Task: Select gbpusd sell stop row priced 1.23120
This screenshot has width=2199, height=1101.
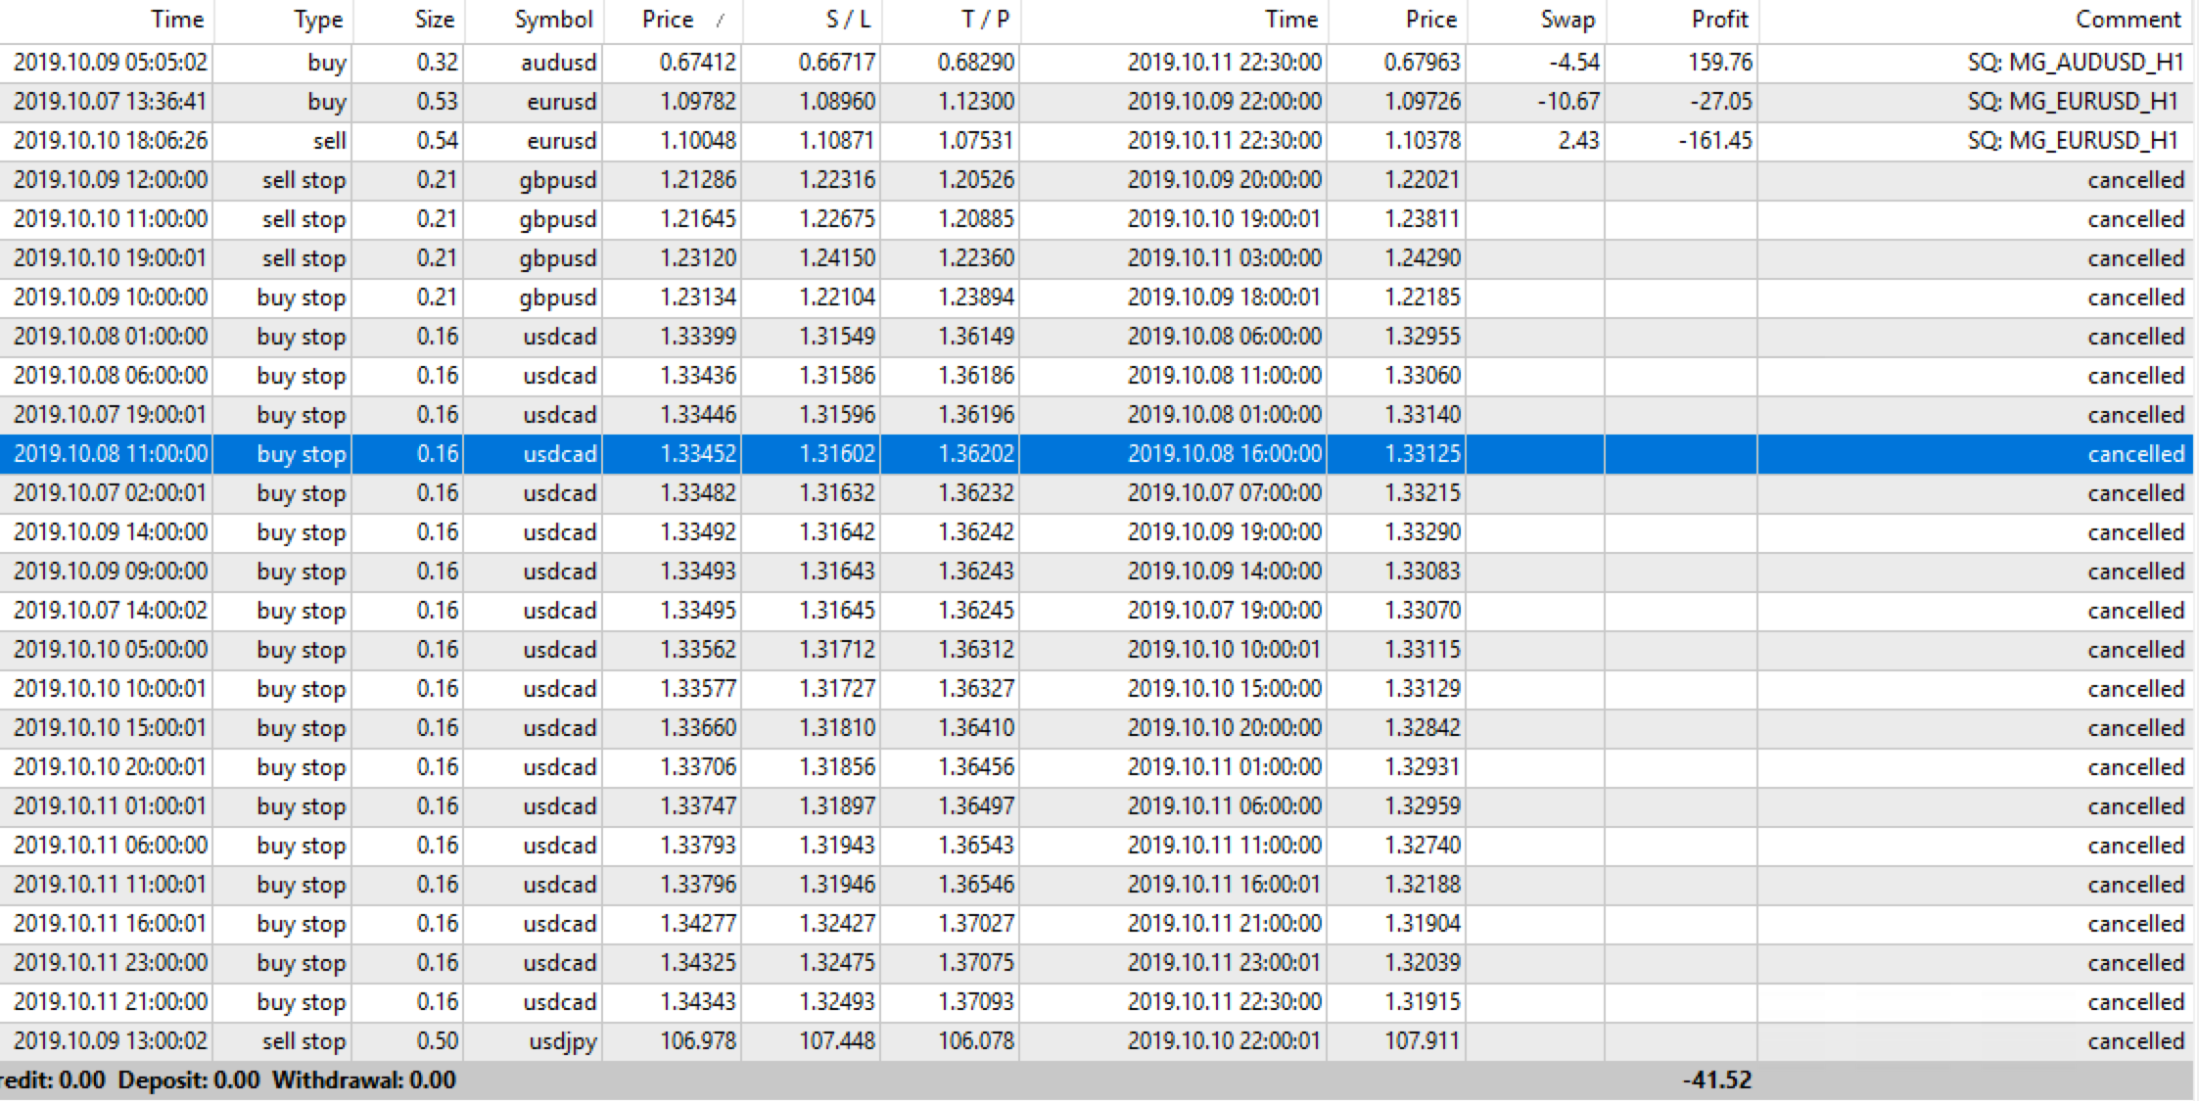Action: point(697,258)
